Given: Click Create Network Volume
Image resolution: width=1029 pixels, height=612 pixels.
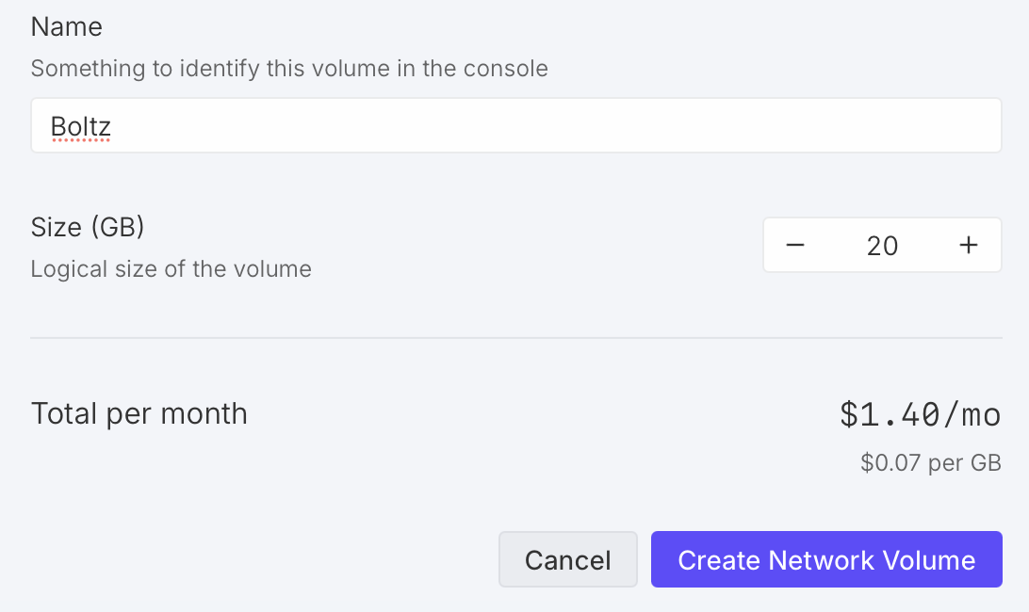Looking at the screenshot, I should point(825,560).
